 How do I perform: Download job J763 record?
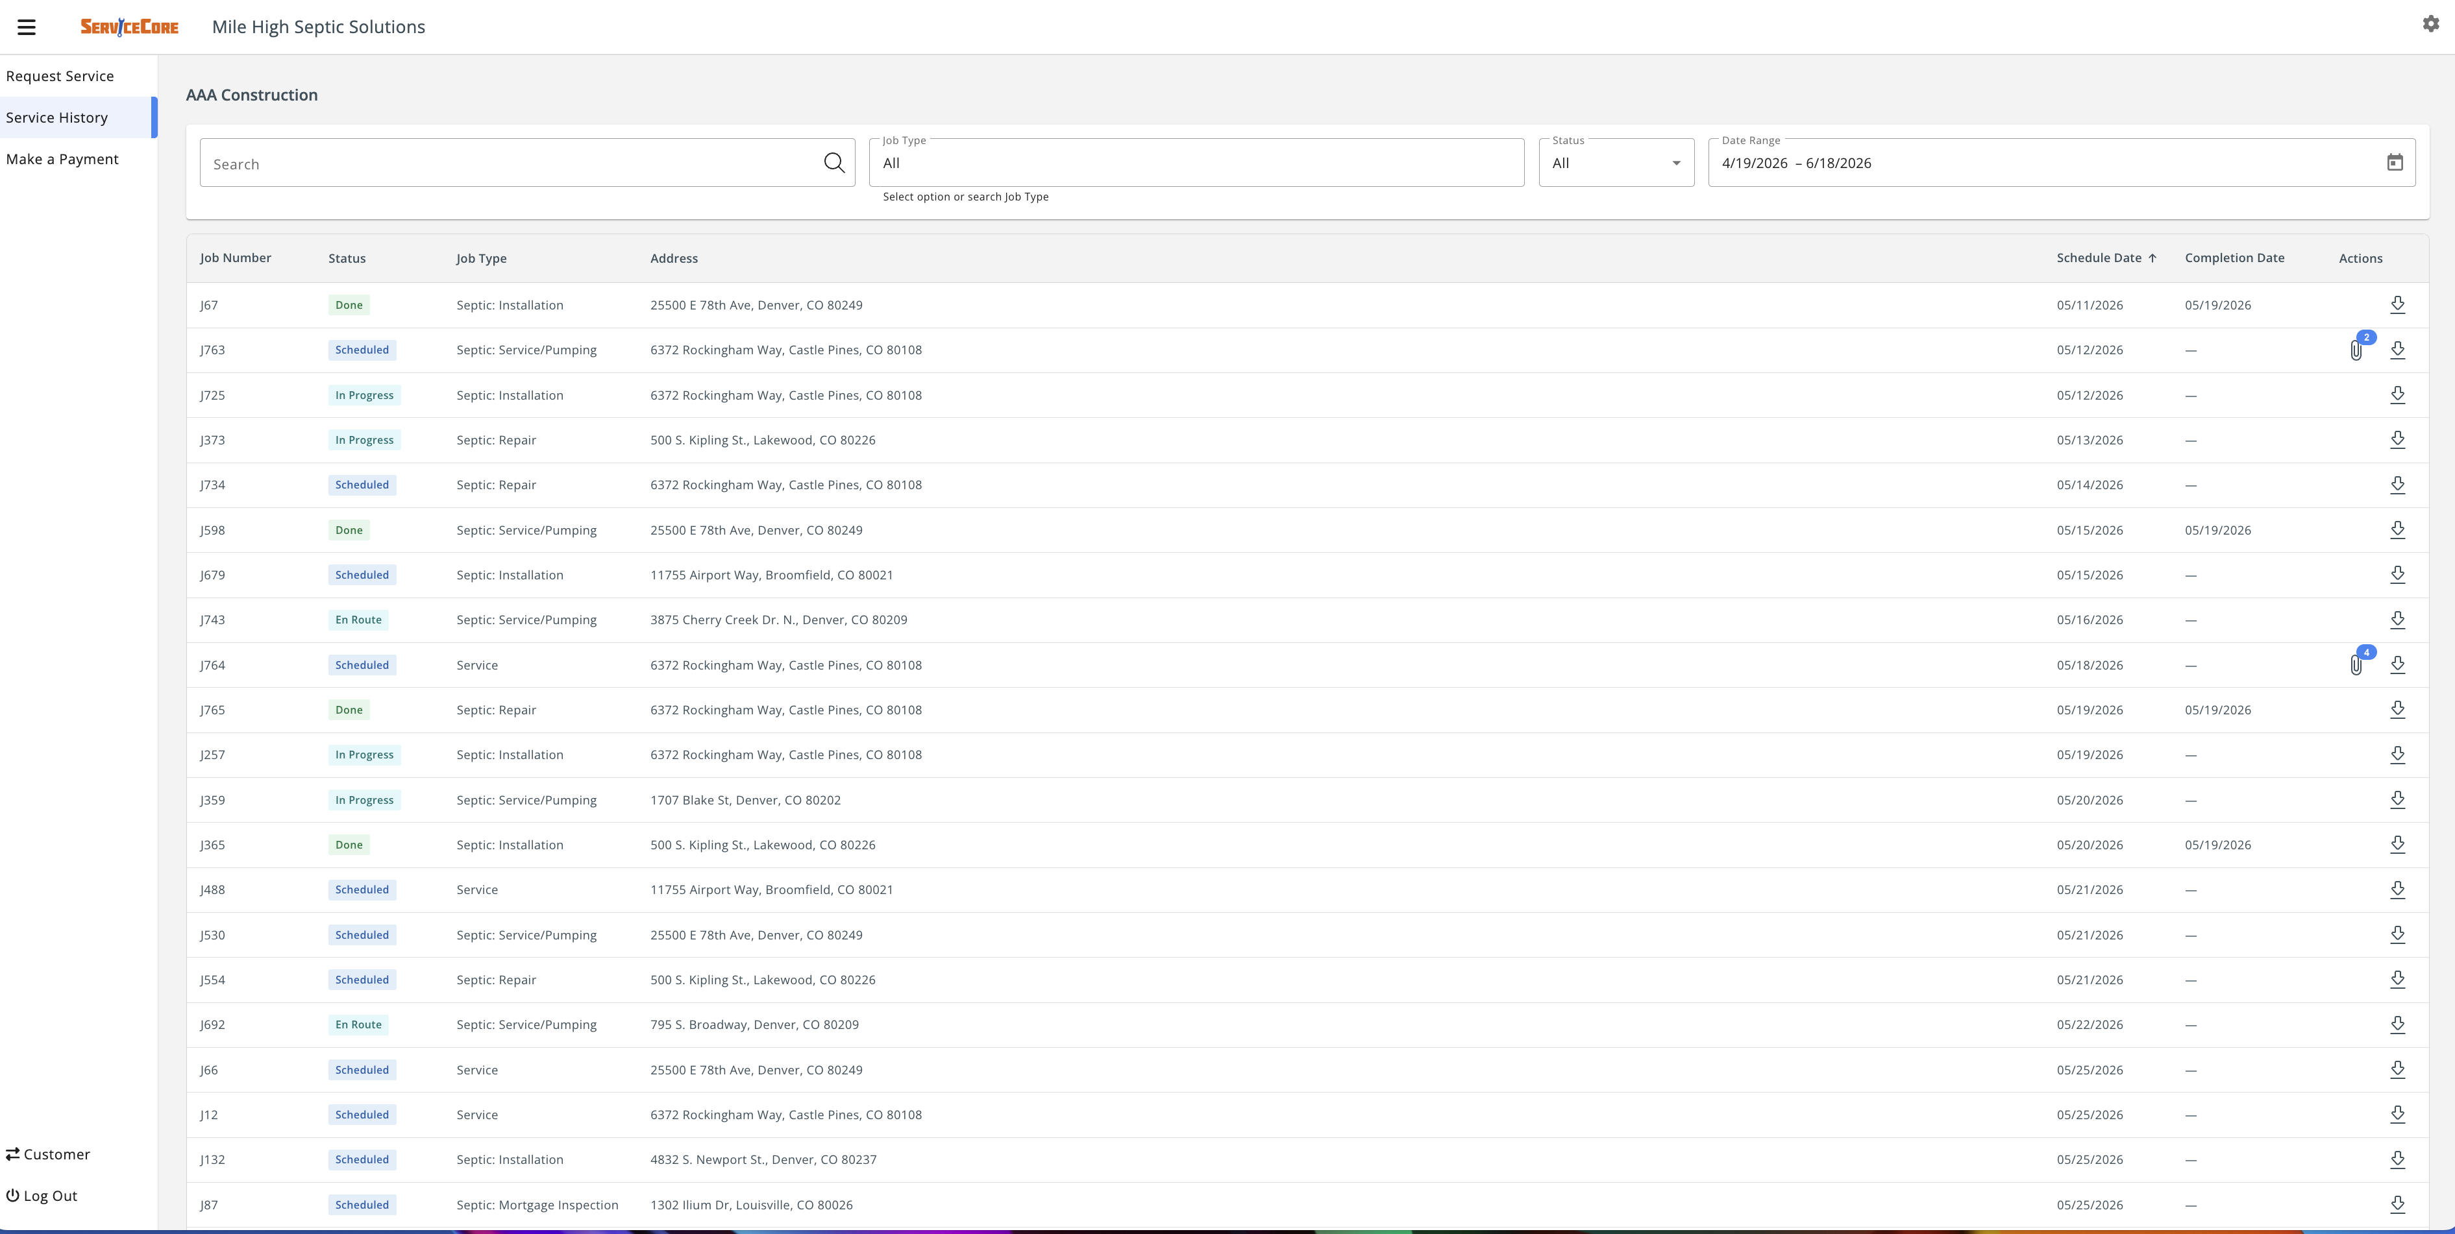pyautogui.click(x=2398, y=350)
